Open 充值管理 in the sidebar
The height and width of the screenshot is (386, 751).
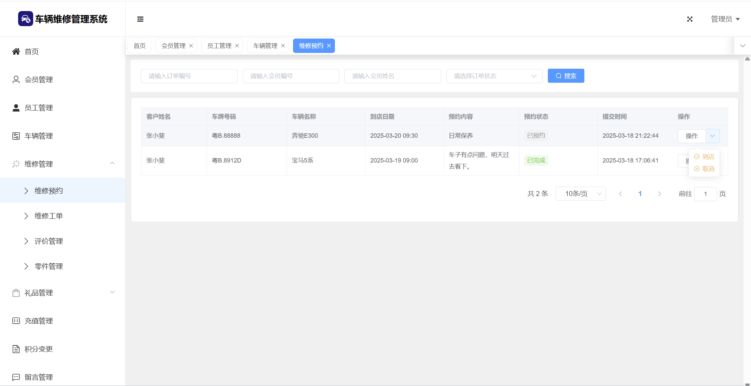[x=39, y=321]
